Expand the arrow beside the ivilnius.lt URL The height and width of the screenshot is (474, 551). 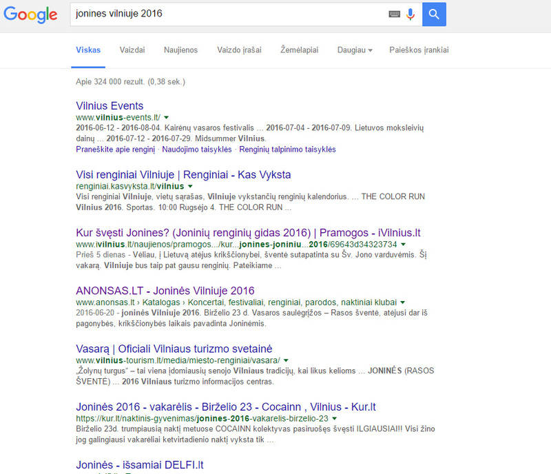pyautogui.click(x=403, y=245)
